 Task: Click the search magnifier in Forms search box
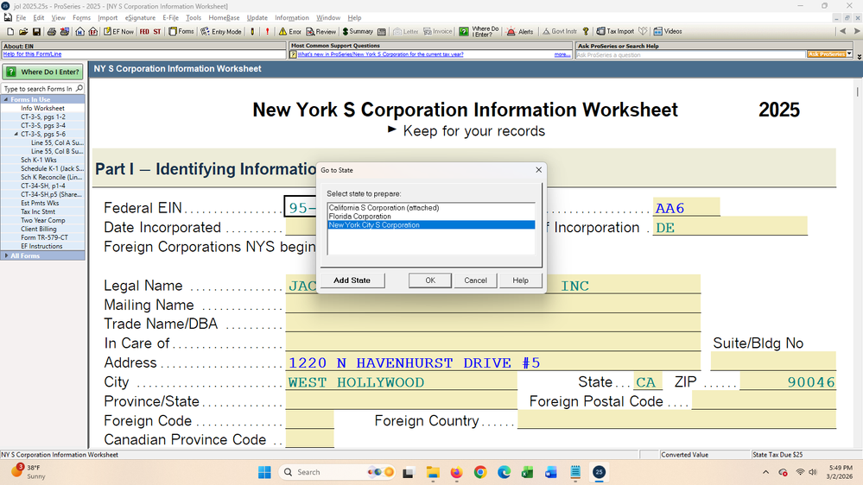(79, 88)
